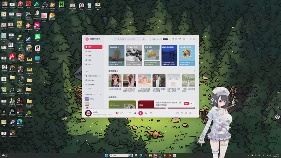Open the 心动百分百甜歌合集 playlist cover

[115, 81]
